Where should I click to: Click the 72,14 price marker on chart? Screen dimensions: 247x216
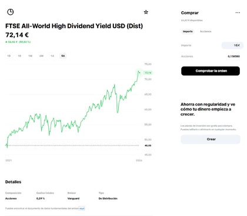(148, 73)
